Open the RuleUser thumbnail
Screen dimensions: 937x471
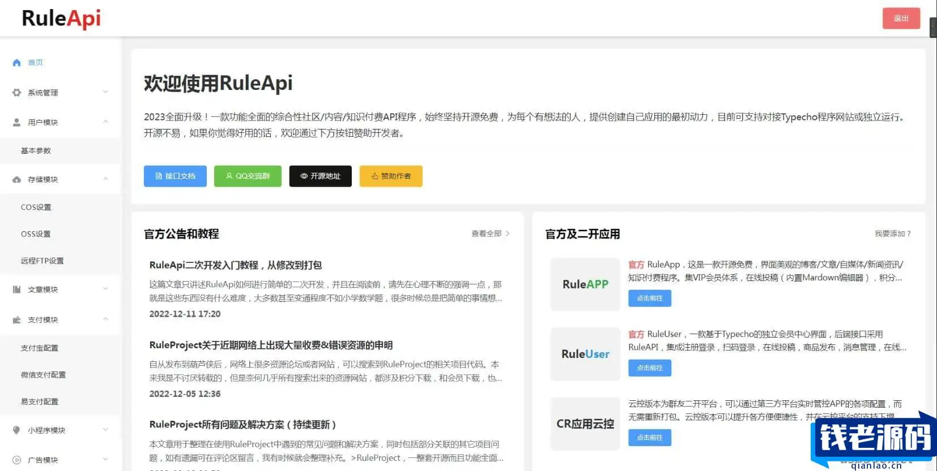pos(585,354)
